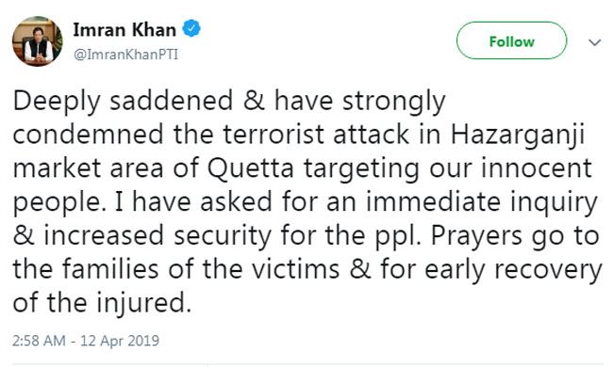Click the phrase increased security

157,236
